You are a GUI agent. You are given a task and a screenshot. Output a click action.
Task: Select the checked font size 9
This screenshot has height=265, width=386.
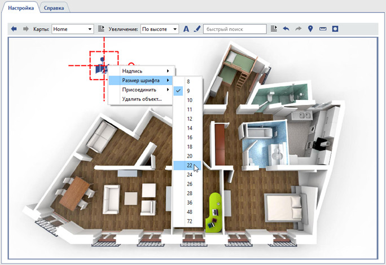pyautogui.click(x=188, y=91)
